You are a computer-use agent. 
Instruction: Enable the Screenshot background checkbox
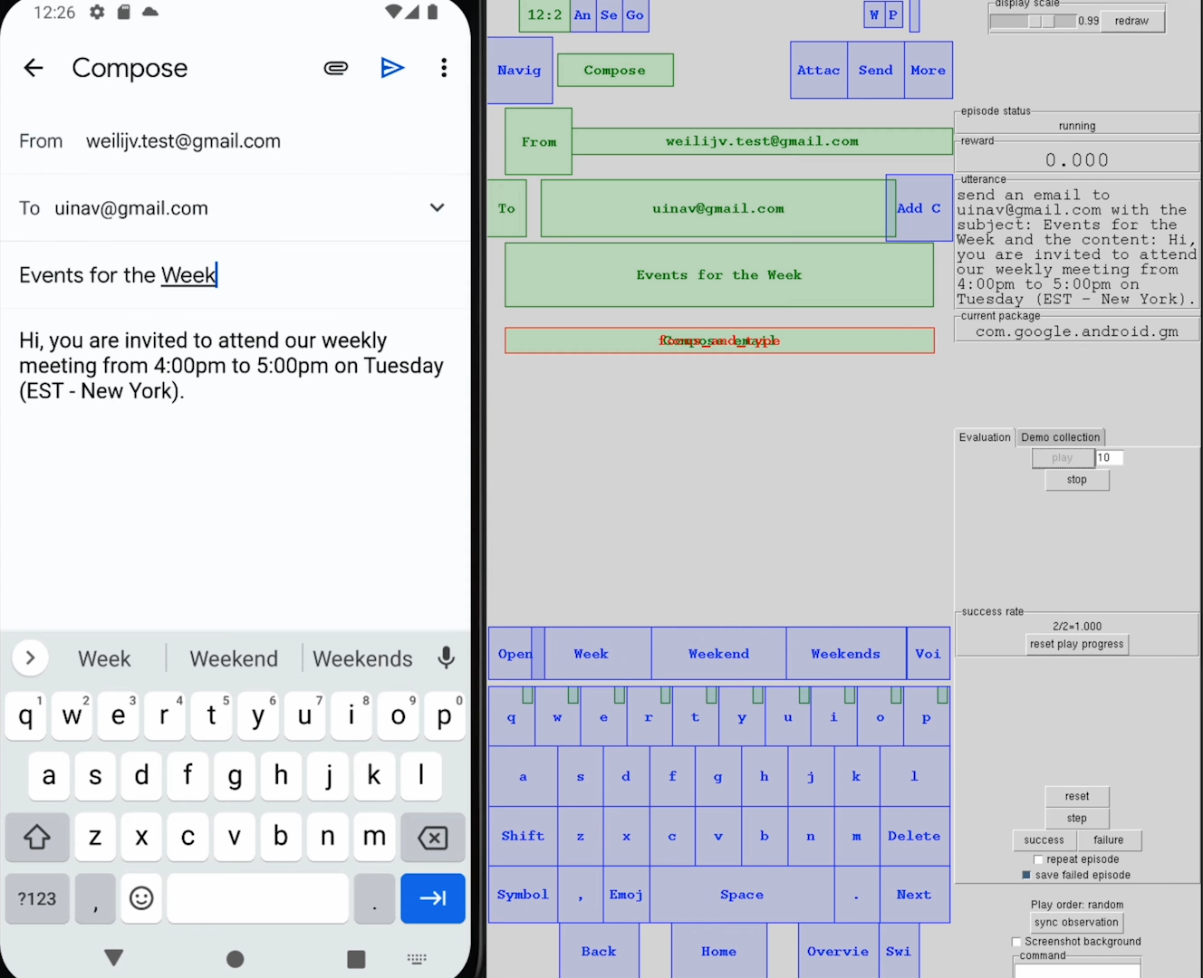coord(1016,942)
